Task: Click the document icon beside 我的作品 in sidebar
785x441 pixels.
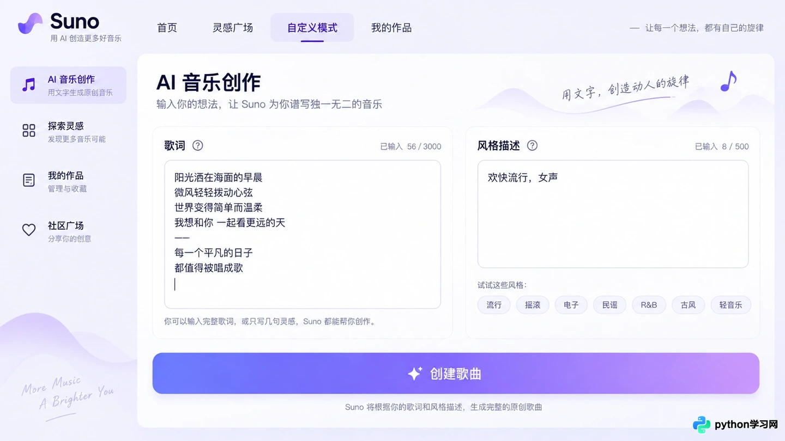Action: [x=29, y=180]
